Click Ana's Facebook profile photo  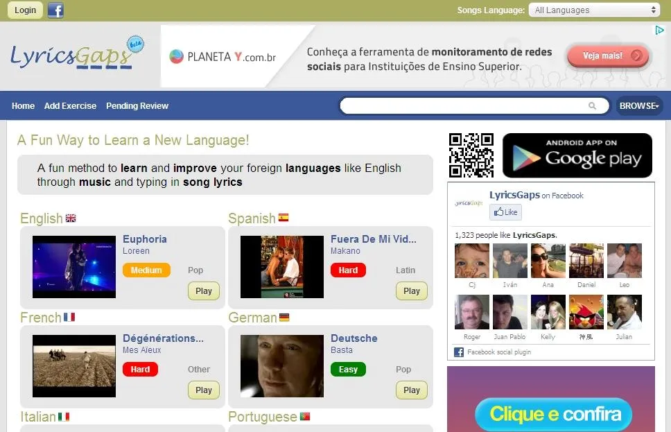548,261
